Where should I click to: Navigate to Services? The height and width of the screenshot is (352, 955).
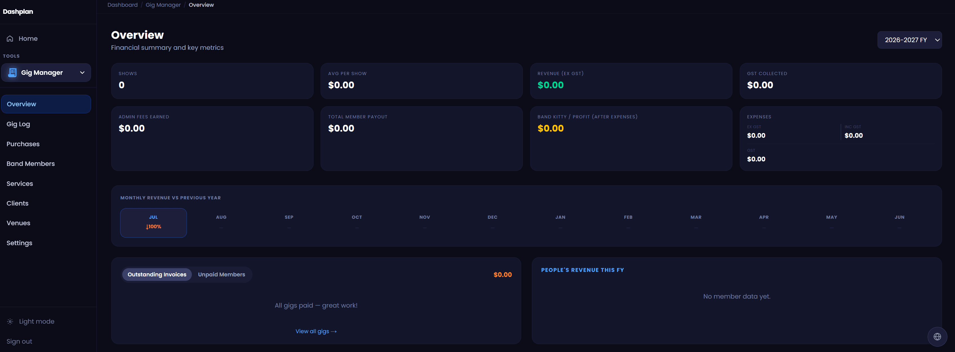point(20,184)
